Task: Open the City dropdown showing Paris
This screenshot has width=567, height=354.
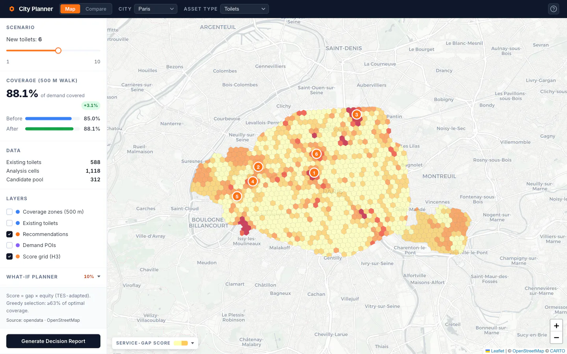Action: point(156,9)
